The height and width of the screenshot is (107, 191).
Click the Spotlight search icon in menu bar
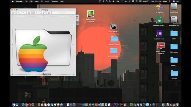tap(170, 1)
